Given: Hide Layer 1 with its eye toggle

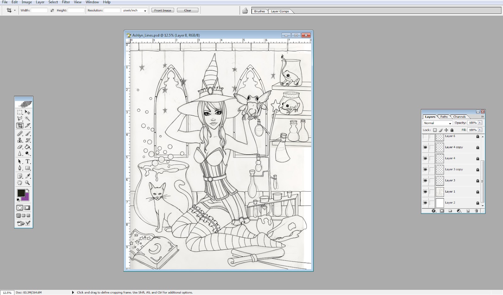Looking at the screenshot, I should [425, 191].
